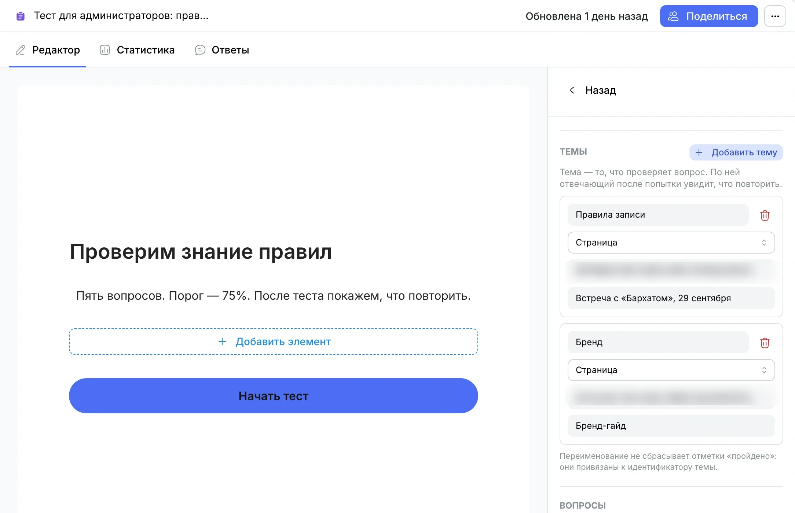
Task: Click the ВОПРОСЫ section heading
Action: click(582, 505)
